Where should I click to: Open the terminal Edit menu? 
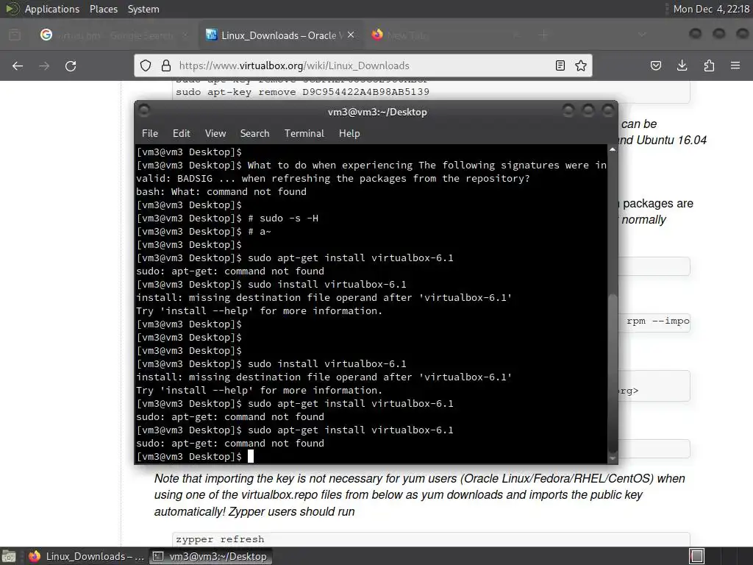pyautogui.click(x=181, y=134)
